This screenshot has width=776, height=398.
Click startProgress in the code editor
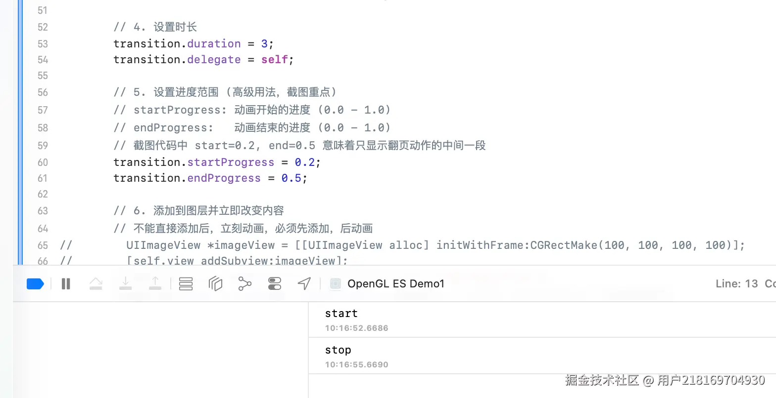(231, 162)
